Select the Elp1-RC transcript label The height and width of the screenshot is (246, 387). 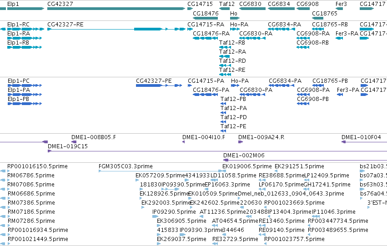pos(18,25)
